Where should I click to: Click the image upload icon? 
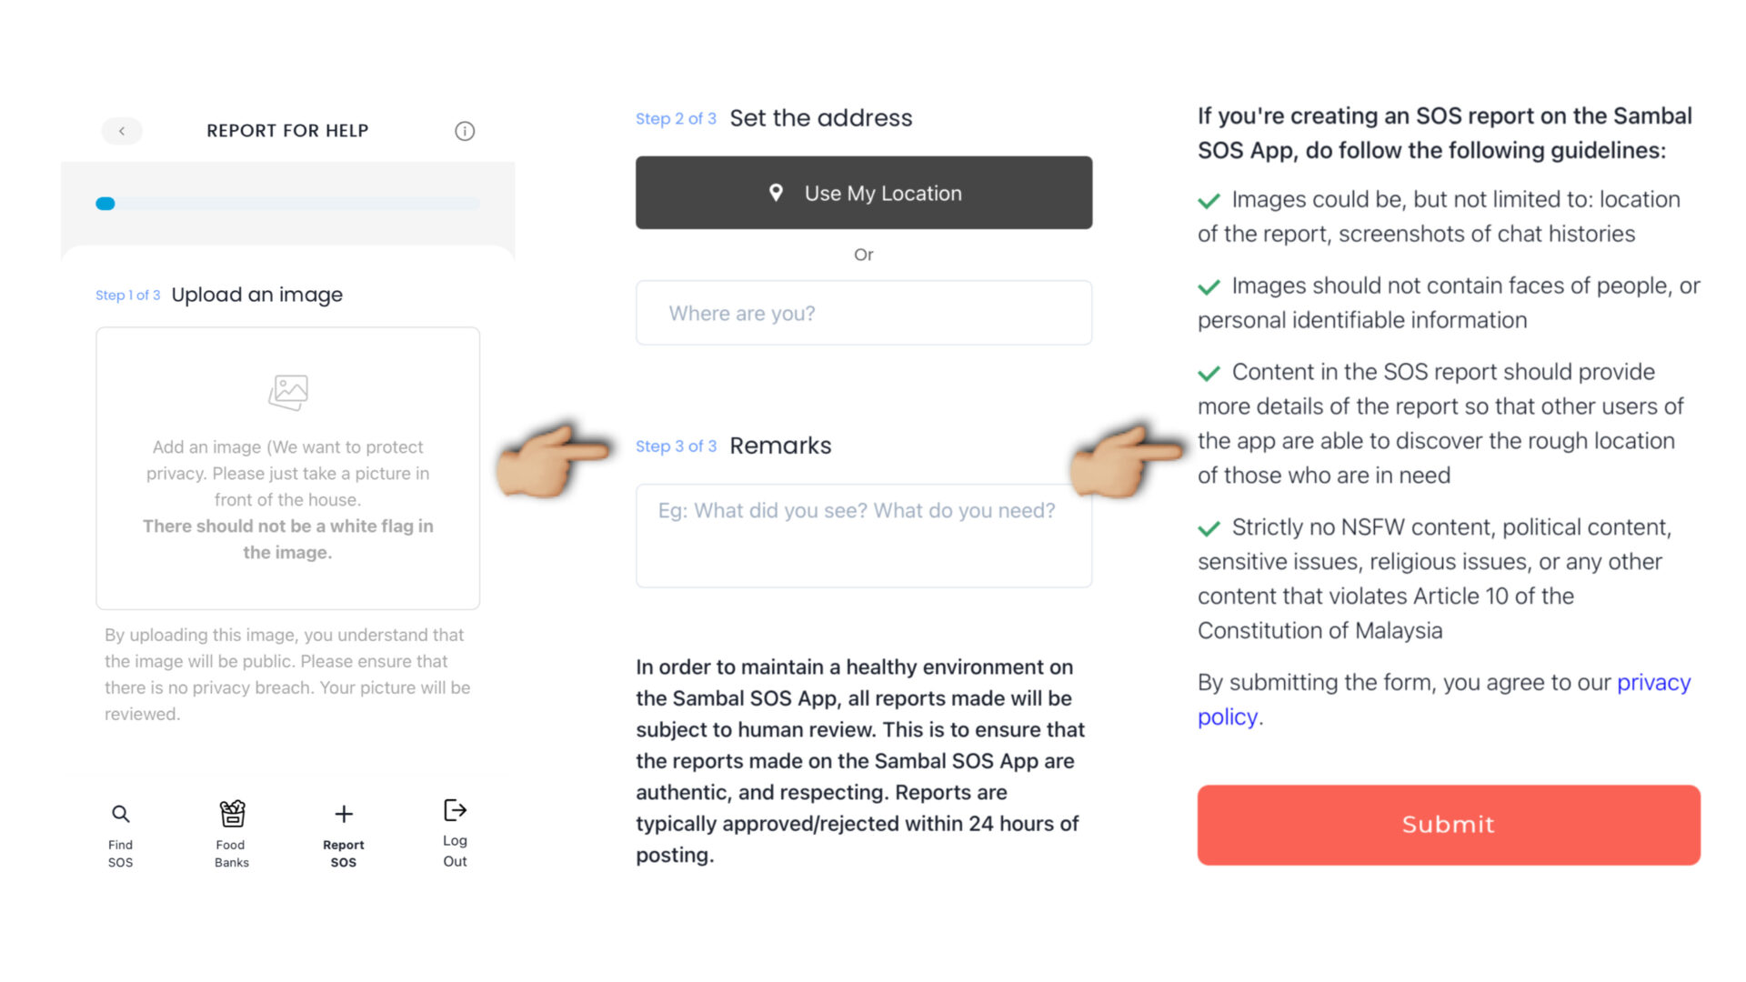pyautogui.click(x=287, y=392)
